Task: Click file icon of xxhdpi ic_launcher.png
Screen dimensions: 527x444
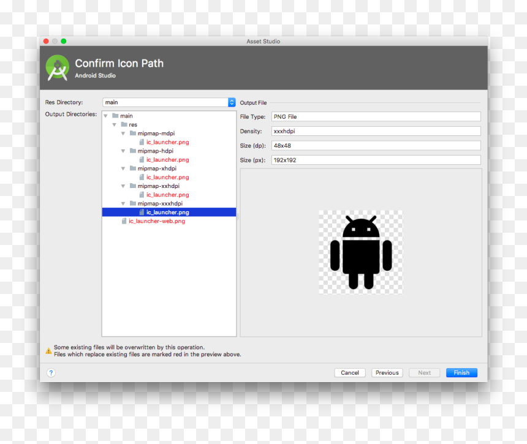Action: tap(142, 195)
